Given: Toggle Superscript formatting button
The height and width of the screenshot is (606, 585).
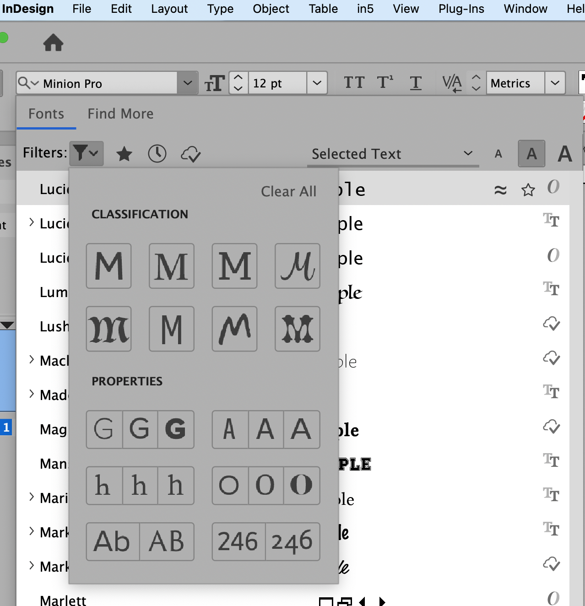Looking at the screenshot, I should click(x=385, y=82).
